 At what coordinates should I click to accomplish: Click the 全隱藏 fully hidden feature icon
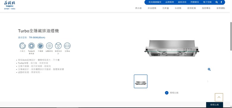pyautogui.click(x=67, y=46)
